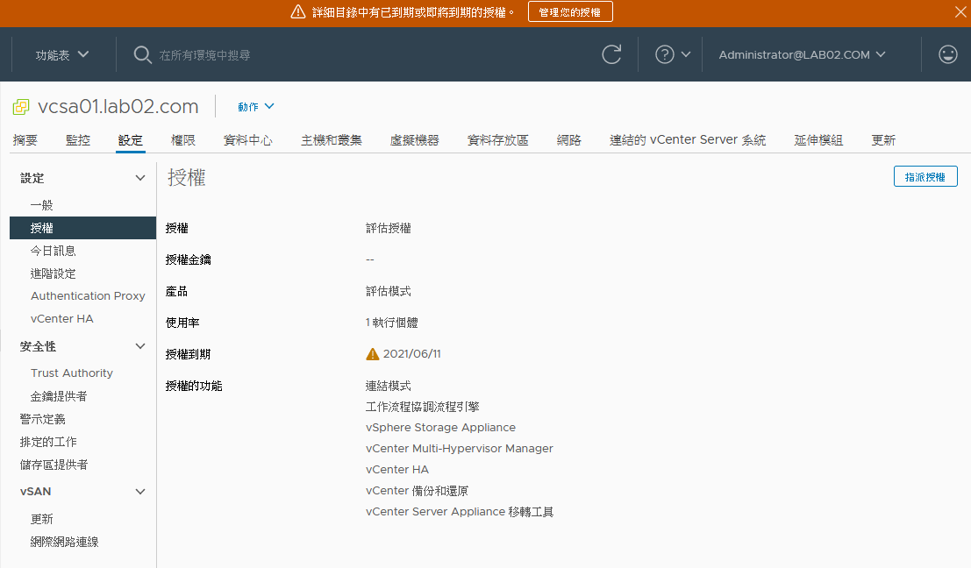Click vCenter Server Appliance 移轉工具 feature entry
The width and height of the screenshot is (971, 568).
click(460, 512)
